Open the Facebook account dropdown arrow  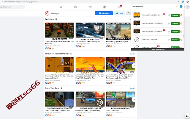click(188, 7)
